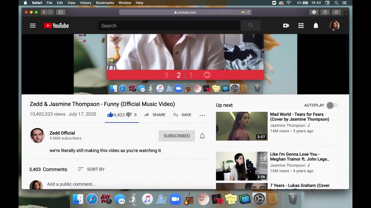Click the YouTube logo to go home

[57, 26]
